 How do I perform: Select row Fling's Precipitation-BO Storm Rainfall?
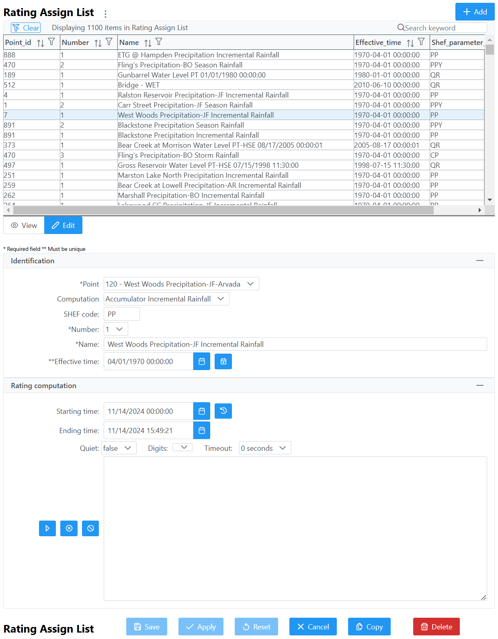click(x=244, y=155)
